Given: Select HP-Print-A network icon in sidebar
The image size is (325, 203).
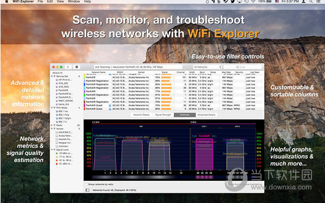Looking at the screenshot, I should tap(57, 80).
